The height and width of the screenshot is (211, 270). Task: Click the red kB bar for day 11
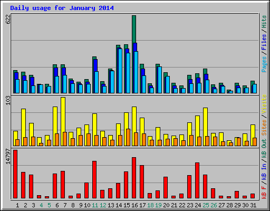coord(94,180)
